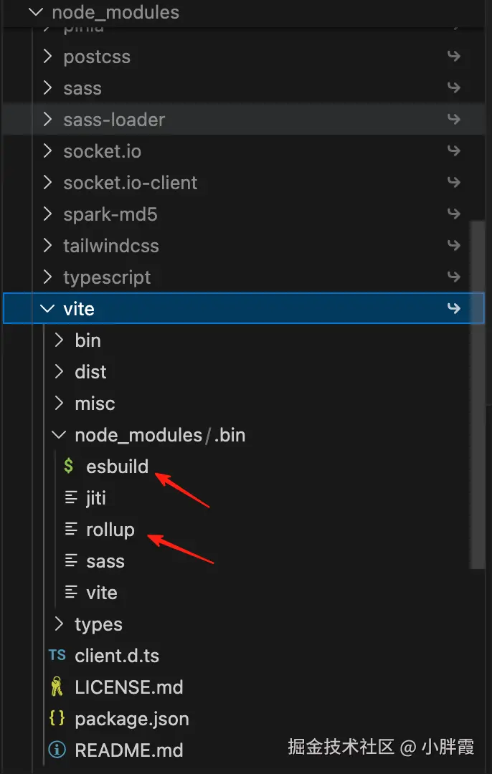Viewport: 492px width, 774px height.
Task: Expand the sass-loader folder
Action: coord(113,120)
